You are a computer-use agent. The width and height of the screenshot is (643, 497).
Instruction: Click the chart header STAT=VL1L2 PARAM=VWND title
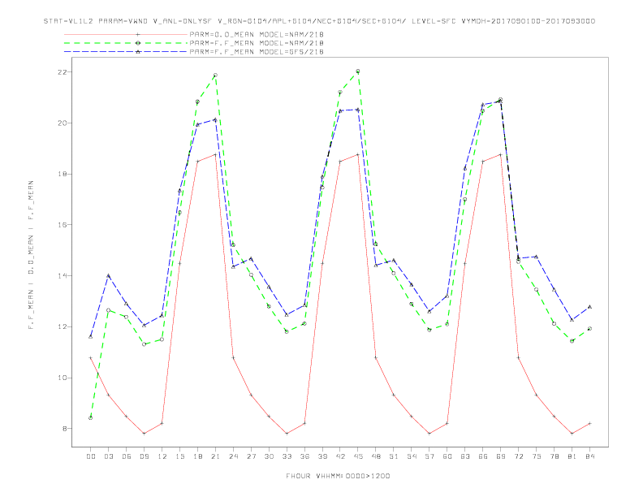(x=319, y=21)
